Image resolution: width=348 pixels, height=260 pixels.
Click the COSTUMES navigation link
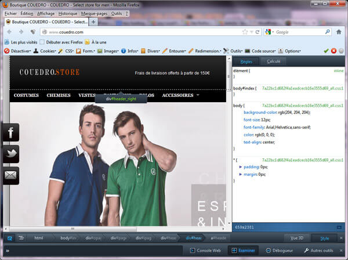26,95
